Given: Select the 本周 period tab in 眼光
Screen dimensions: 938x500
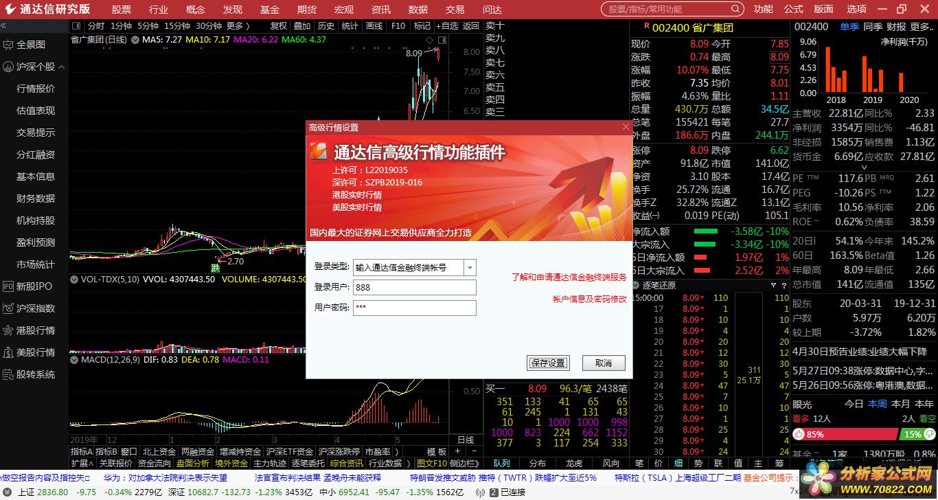Looking at the screenshot, I should [x=877, y=404].
